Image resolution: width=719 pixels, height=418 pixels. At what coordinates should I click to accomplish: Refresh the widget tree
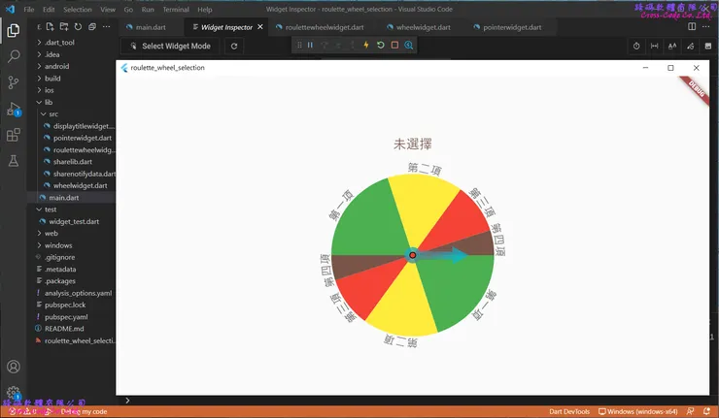234,47
